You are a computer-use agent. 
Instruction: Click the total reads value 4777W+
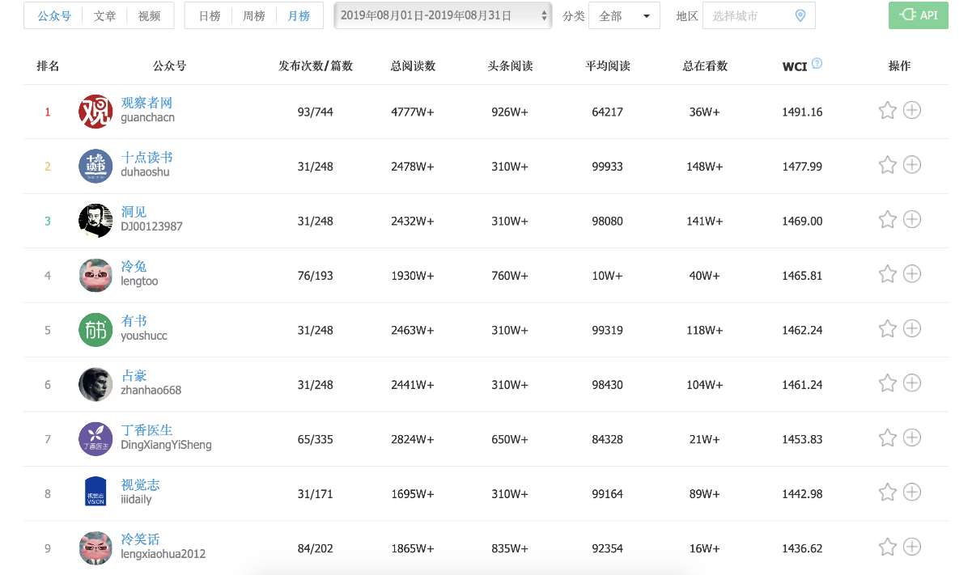pyautogui.click(x=413, y=112)
